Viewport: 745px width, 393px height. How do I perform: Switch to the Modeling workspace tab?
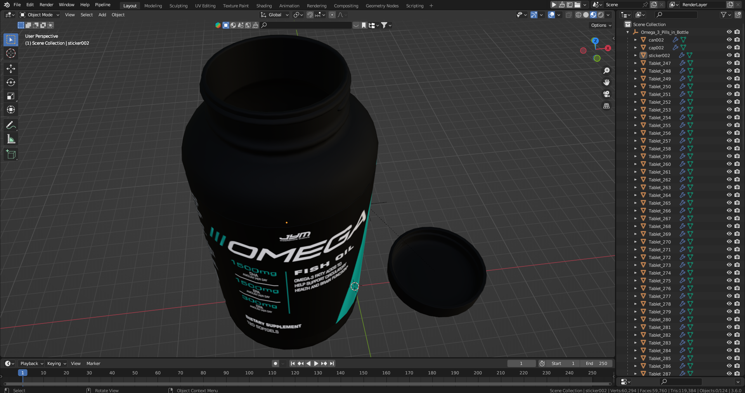(153, 6)
